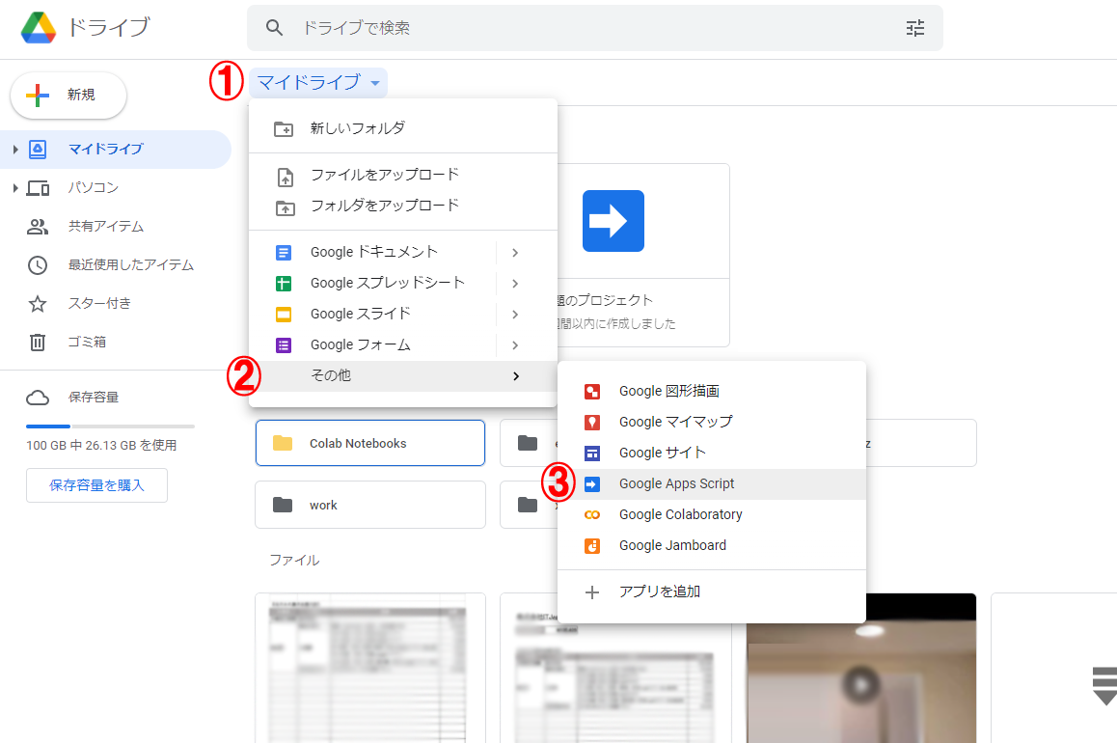Select Google サイト text entry

pyautogui.click(x=662, y=453)
